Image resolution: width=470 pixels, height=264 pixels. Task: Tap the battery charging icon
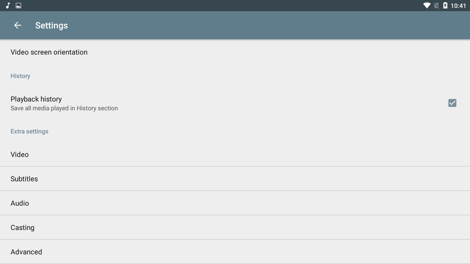pyautogui.click(x=445, y=5)
